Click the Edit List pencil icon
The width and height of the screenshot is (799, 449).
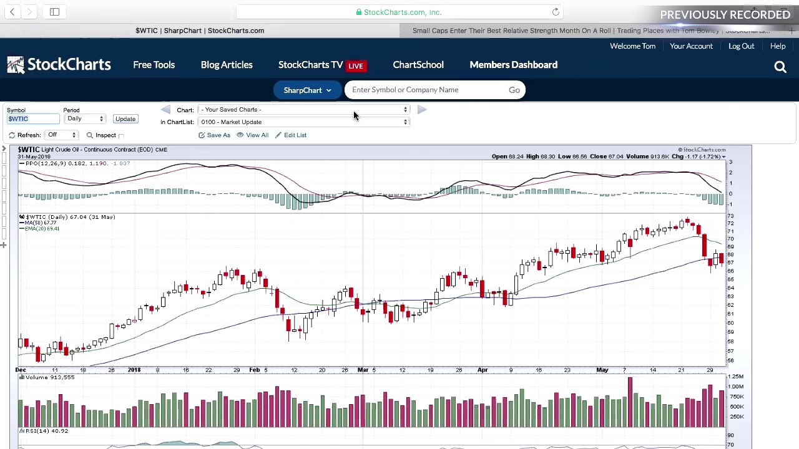click(x=278, y=135)
